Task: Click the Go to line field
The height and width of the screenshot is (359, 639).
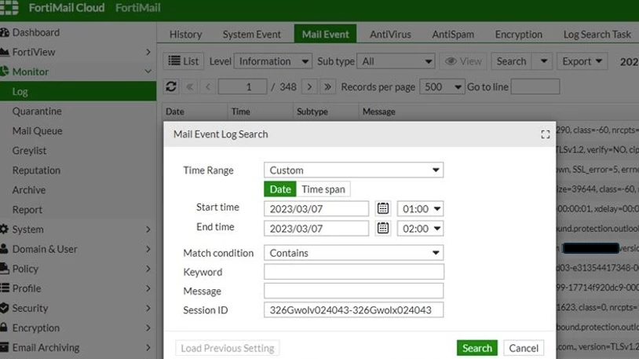Action: (535, 87)
